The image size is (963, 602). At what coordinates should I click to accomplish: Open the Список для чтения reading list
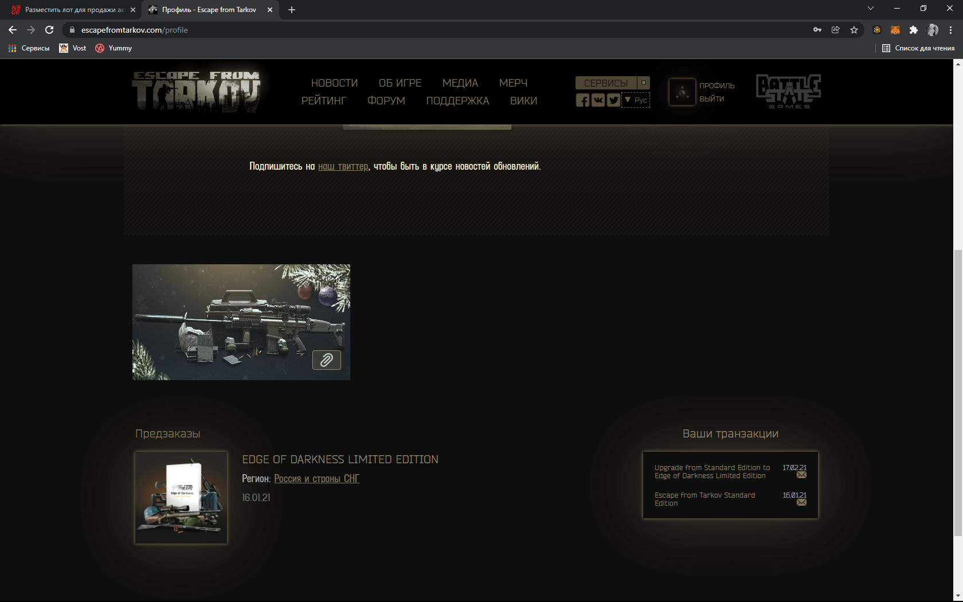coord(918,48)
